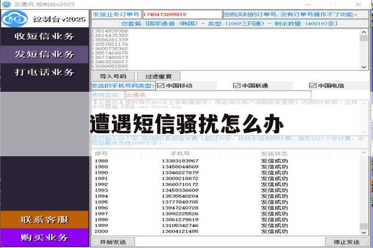Click results table scrollbar thumb
Image resolution: width=373 pixels, height=248 pixels.
[364, 226]
